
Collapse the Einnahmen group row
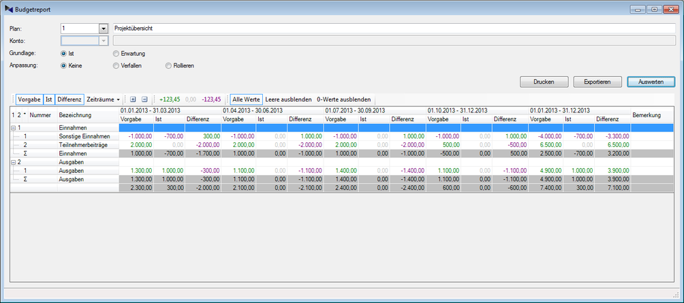(x=14, y=127)
